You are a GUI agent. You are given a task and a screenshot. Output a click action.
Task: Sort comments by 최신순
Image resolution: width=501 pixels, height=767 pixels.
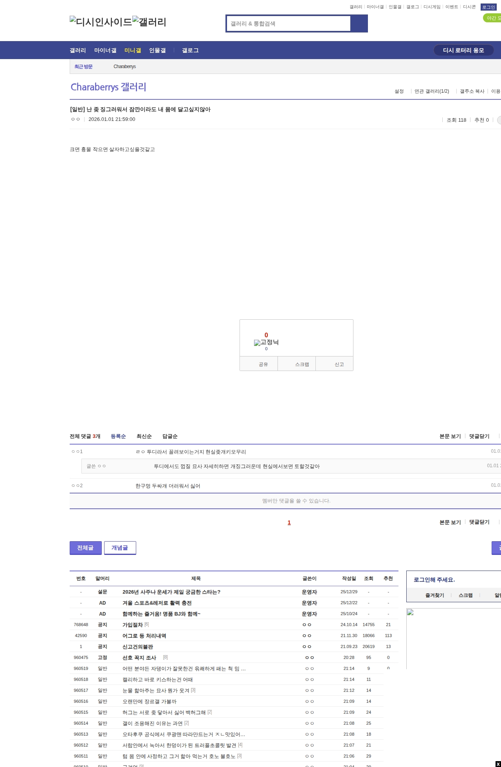144,436
